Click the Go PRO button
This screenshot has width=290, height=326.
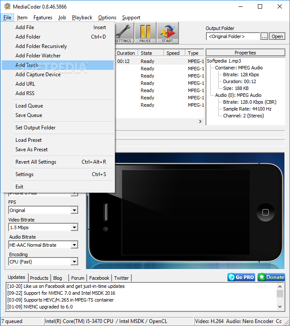click(x=241, y=277)
